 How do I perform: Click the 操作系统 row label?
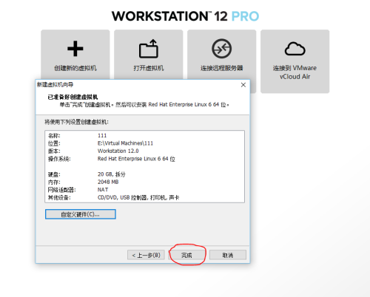point(59,159)
